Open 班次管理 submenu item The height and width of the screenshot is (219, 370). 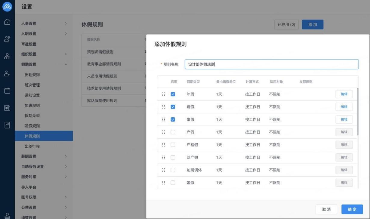coord(44,85)
